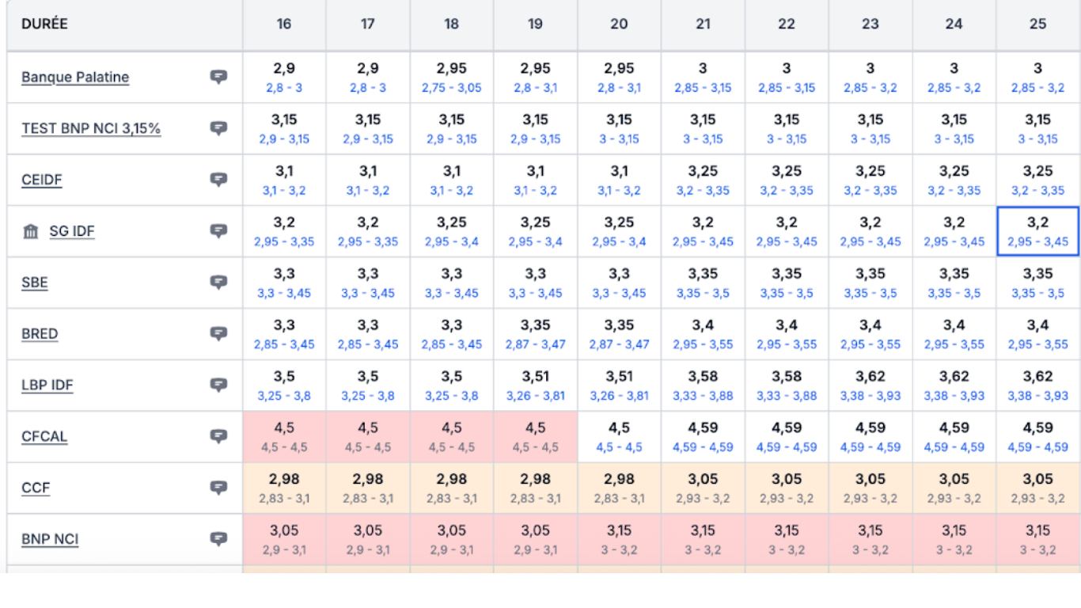Select the CCF 21-year rate cell
Viewport: 1081px width, 608px height.
[x=703, y=488]
